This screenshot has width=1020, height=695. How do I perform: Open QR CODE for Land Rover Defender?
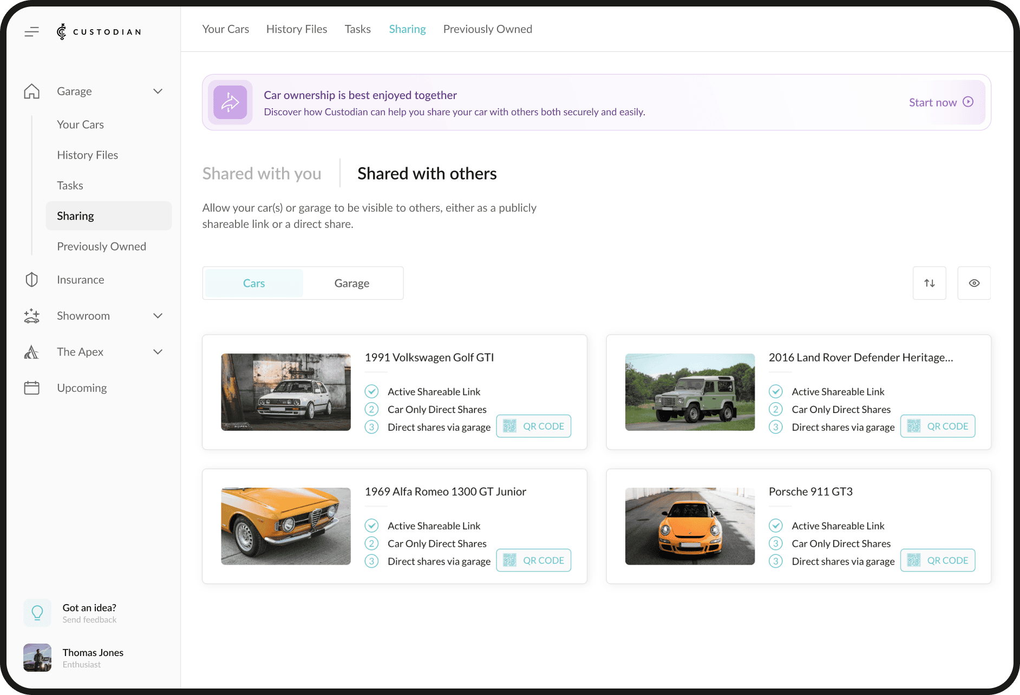pyautogui.click(x=938, y=427)
